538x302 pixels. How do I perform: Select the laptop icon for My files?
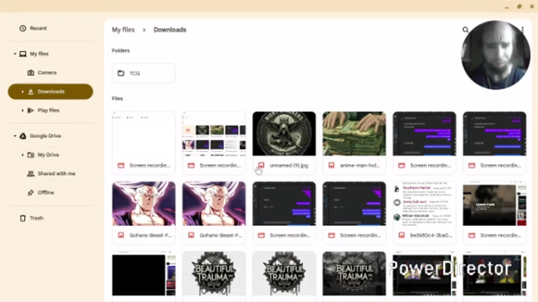tap(23, 54)
